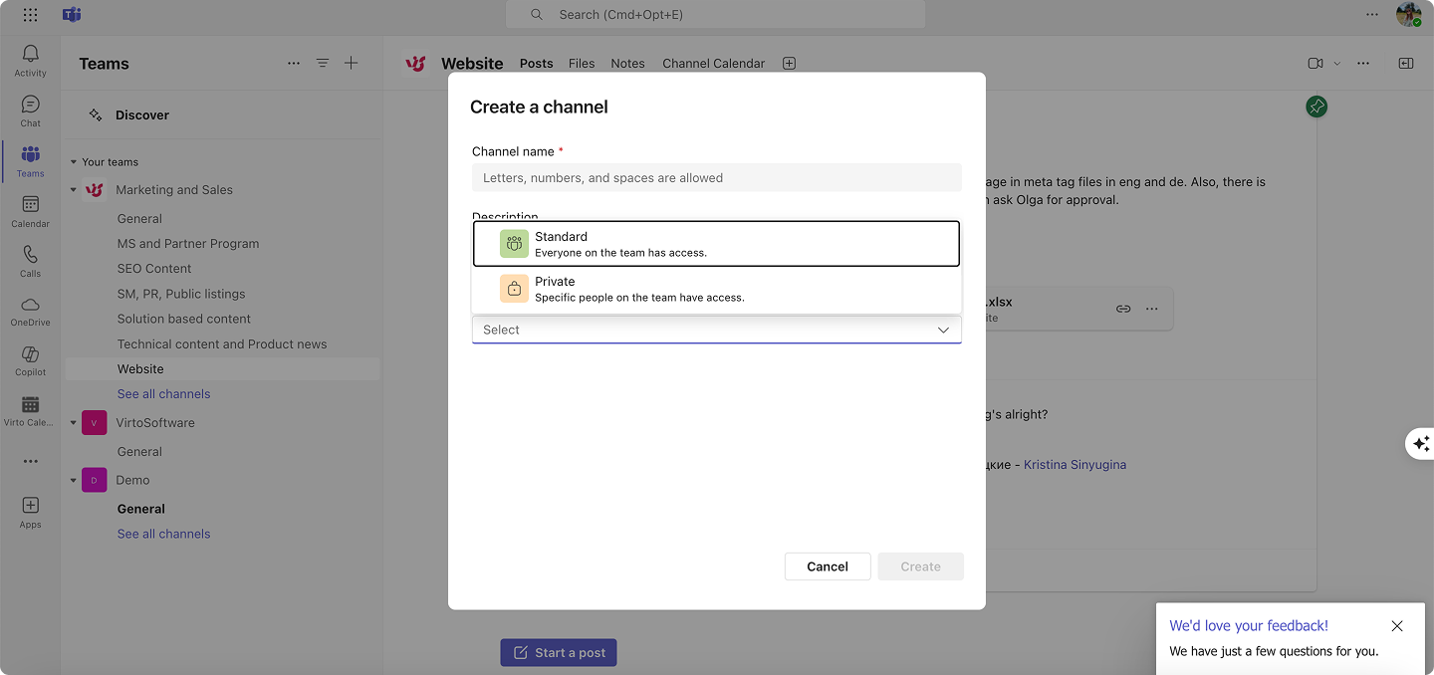Image resolution: width=1434 pixels, height=675 pixels.
Task: Click Cancel in Create a channel dialog
Action: point(828,566)
